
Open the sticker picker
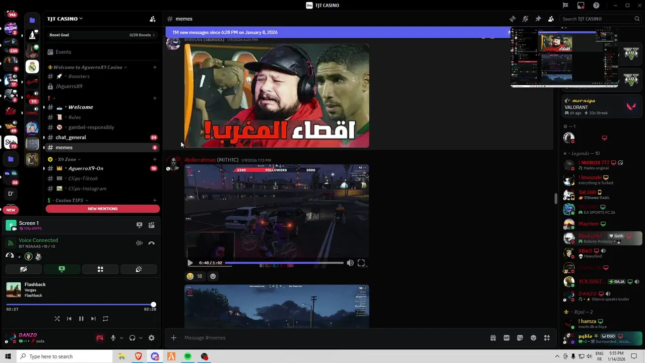click(520, 338)
